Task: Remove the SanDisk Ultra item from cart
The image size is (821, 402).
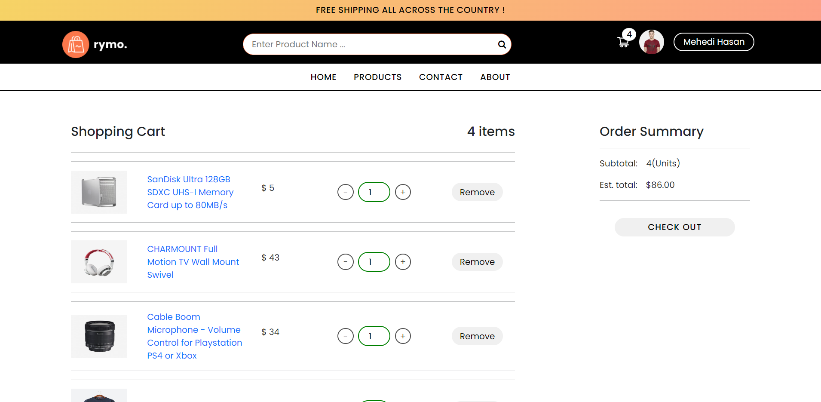Action: (x=477, y=192)
